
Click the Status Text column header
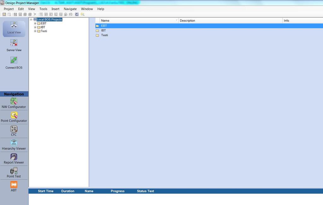tap(145, 191)
